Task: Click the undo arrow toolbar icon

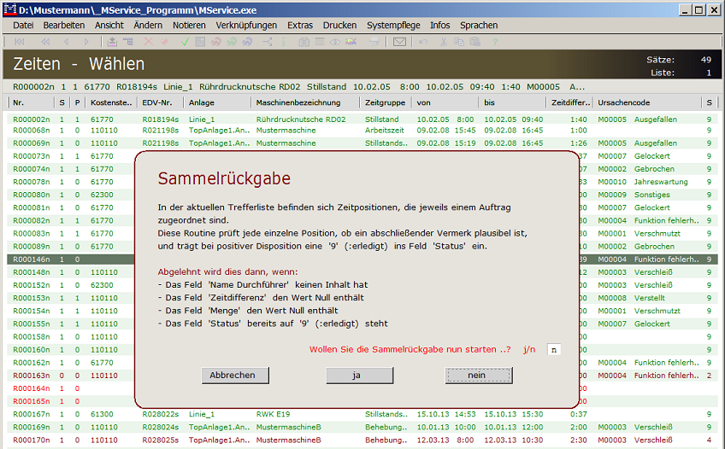Action: click(x=423, y=41)
